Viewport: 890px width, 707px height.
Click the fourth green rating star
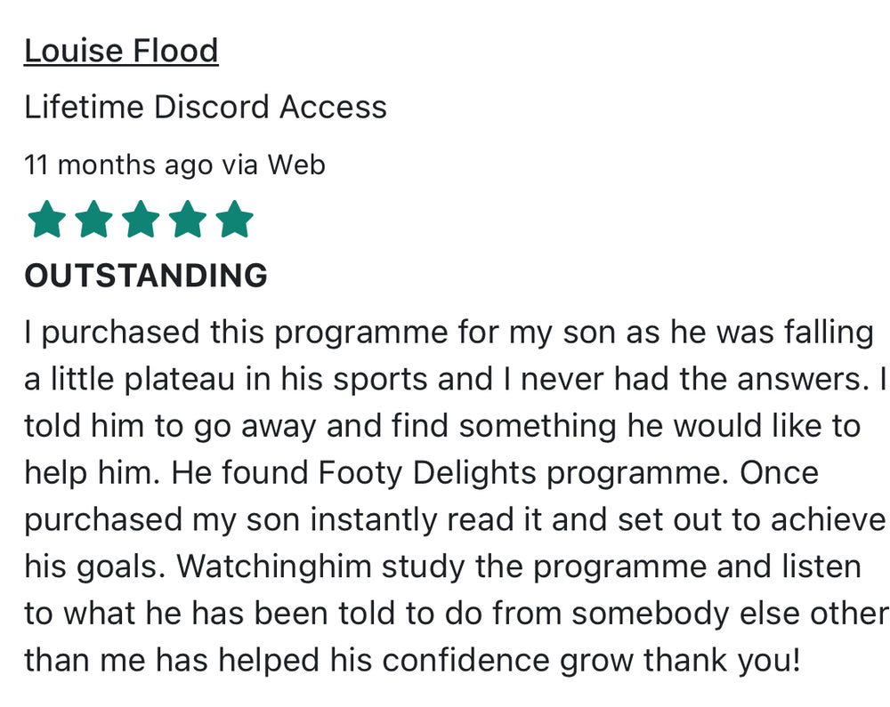pyautogui.click(x=188, y=220)
